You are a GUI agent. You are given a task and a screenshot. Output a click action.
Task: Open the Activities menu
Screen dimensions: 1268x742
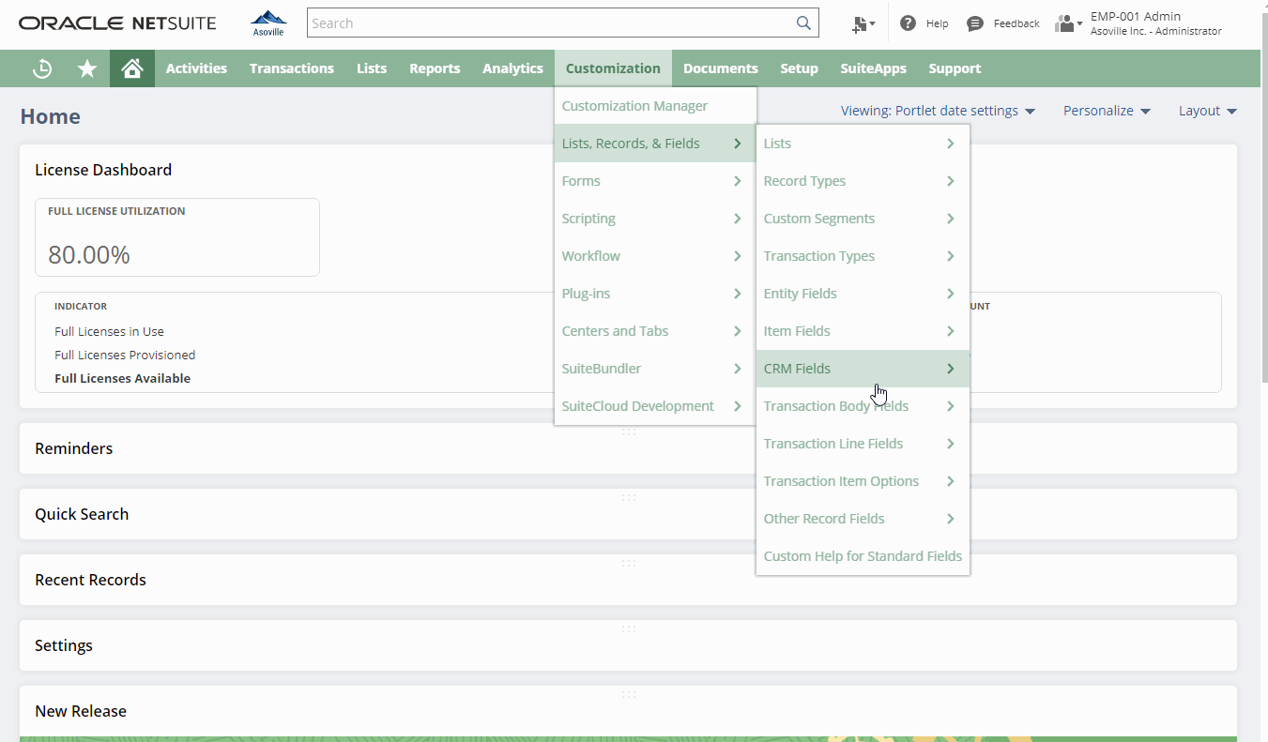click(x=196, y=68)
